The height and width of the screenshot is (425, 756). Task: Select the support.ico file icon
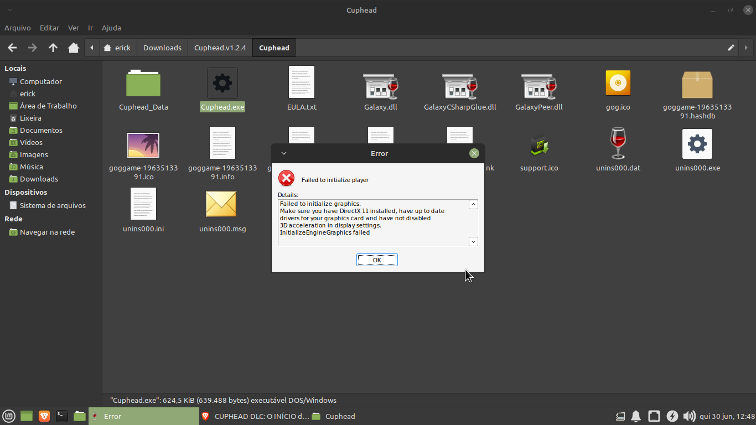[539, 146]
